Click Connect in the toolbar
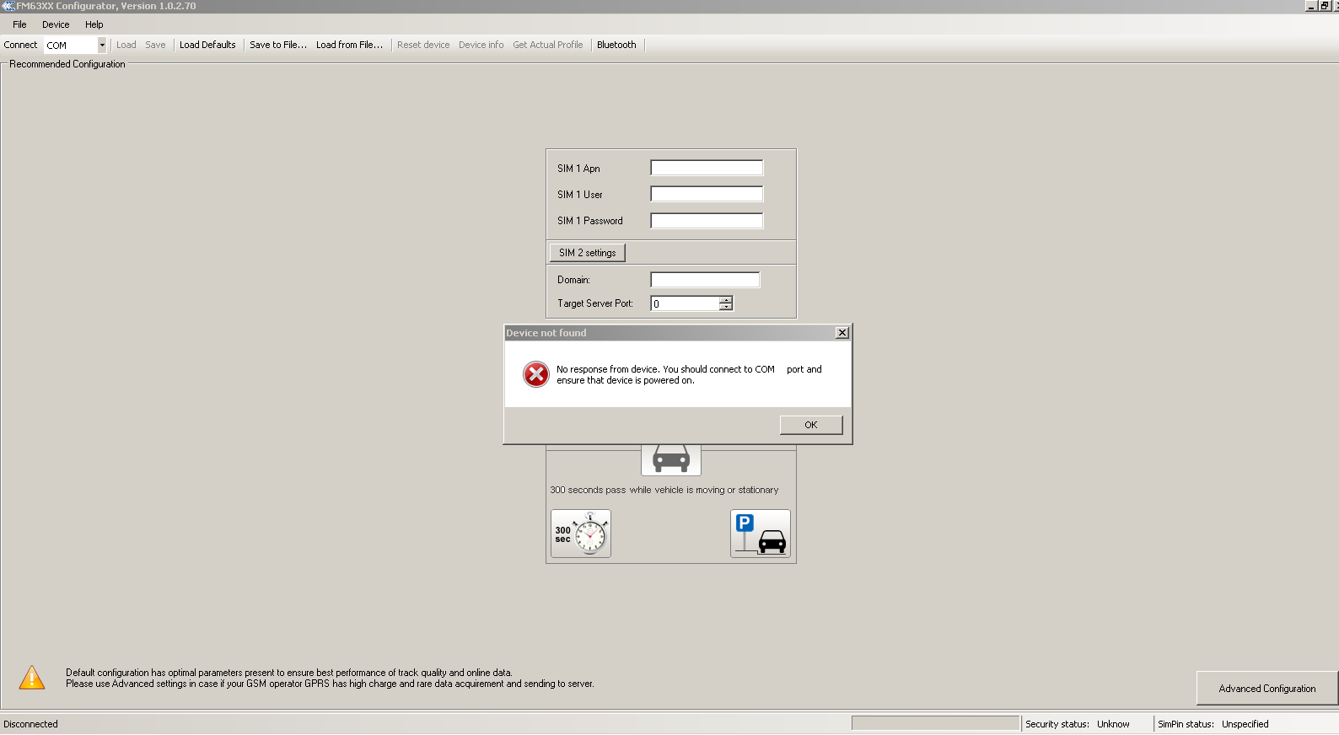1339x735 pixels. (20, 46)
